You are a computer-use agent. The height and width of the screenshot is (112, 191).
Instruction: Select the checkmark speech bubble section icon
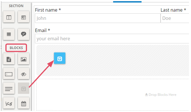coord(24,34)
